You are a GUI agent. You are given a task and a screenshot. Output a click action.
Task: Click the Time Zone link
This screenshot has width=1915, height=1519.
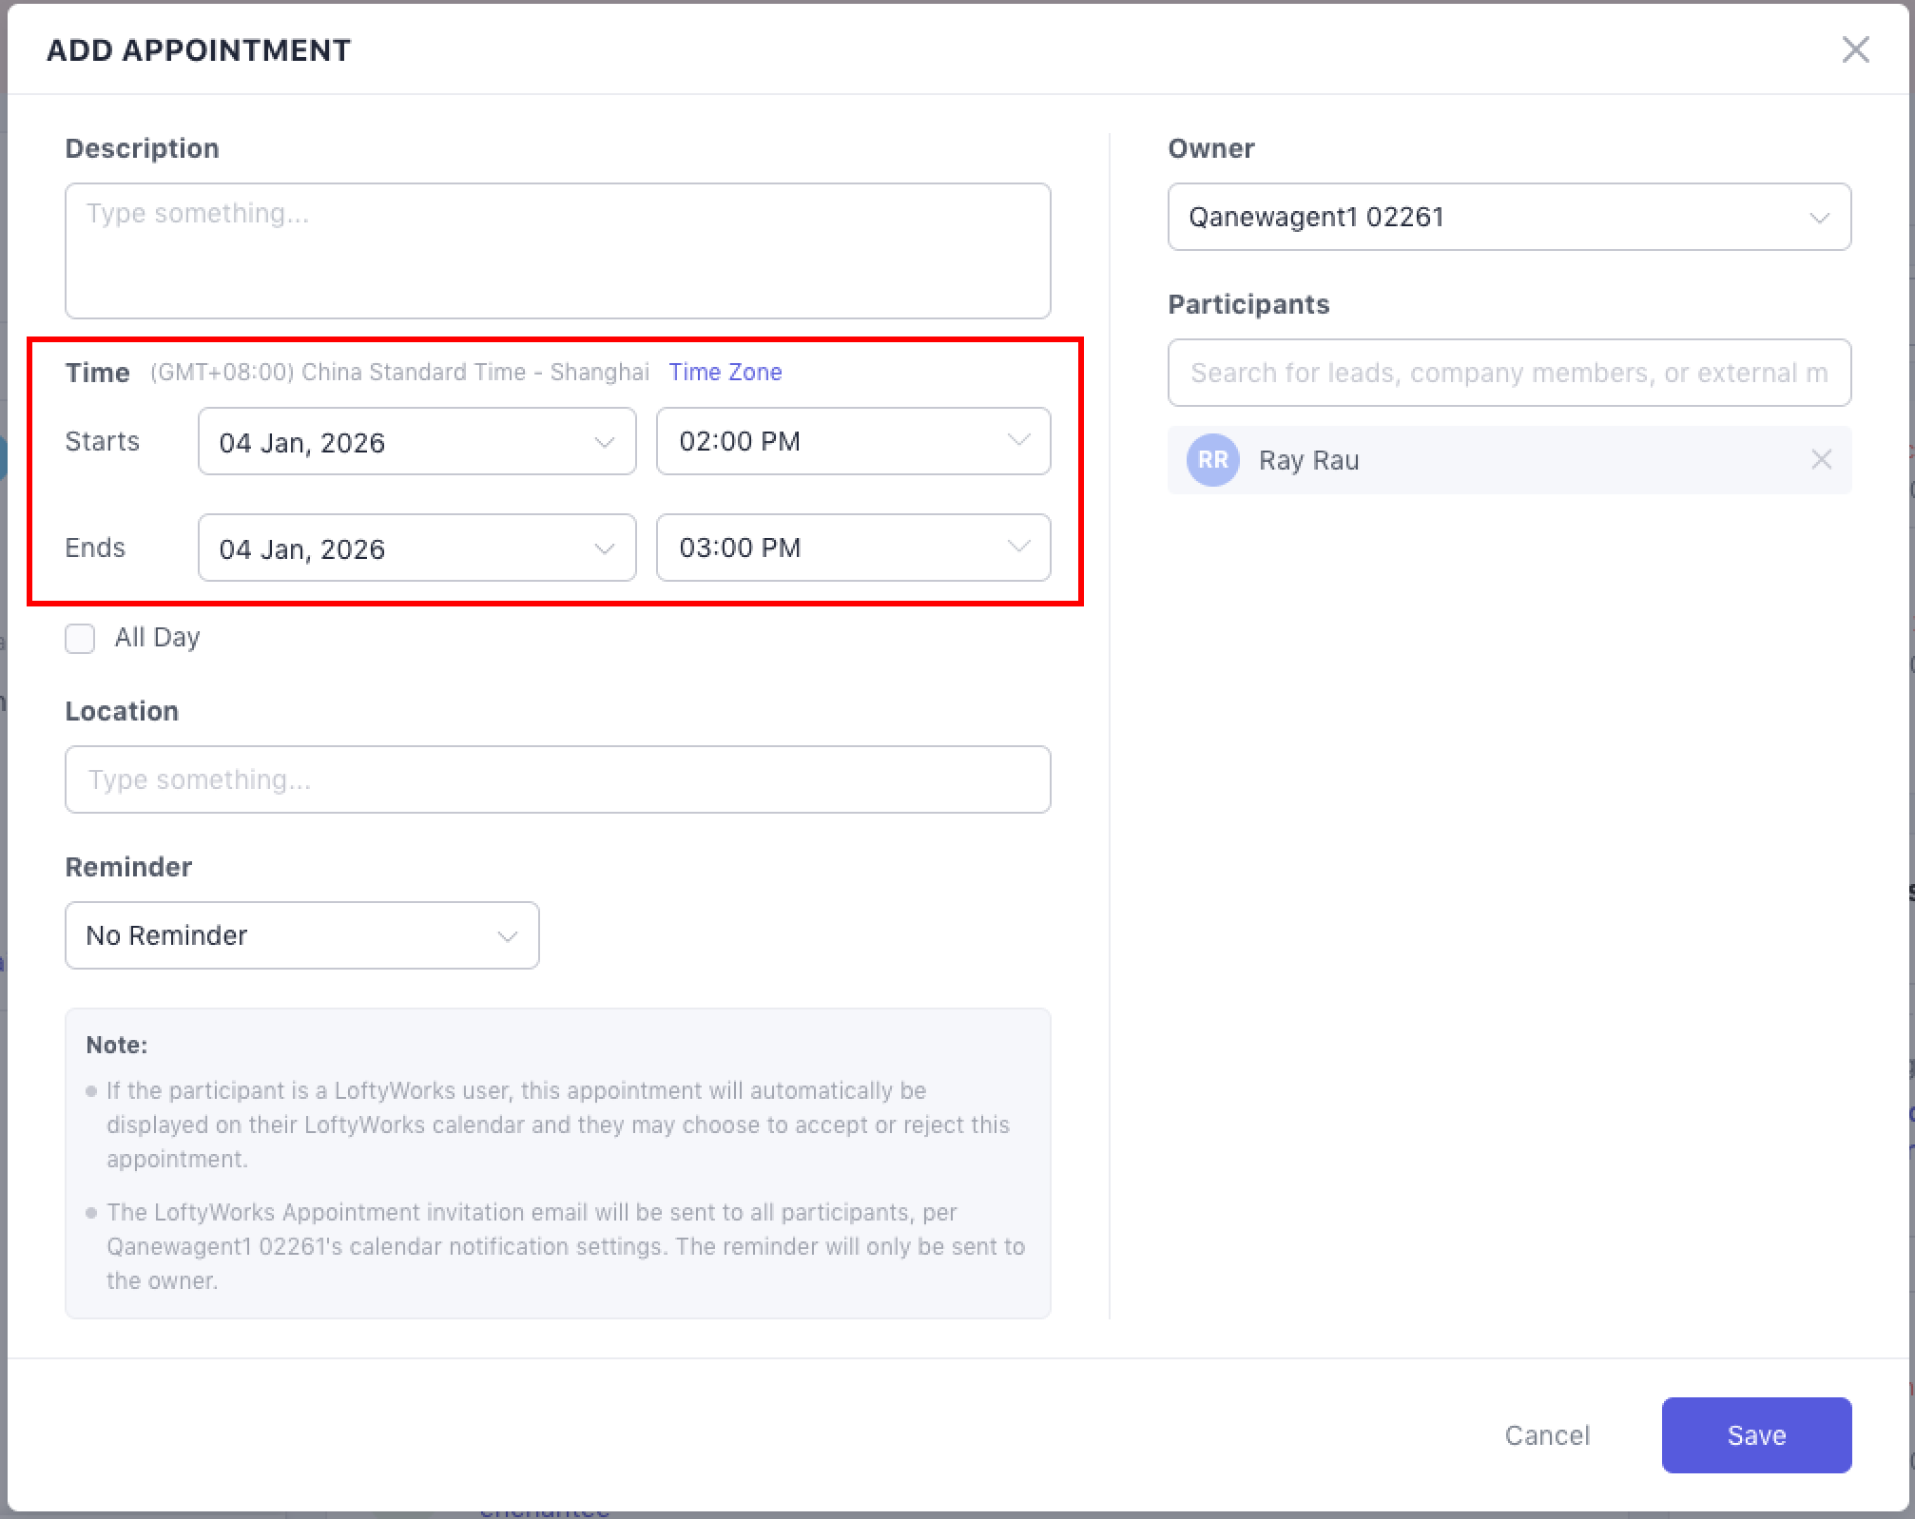(x=725, y=372)
